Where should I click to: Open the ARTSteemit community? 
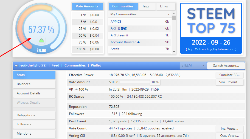pos(119,35)
